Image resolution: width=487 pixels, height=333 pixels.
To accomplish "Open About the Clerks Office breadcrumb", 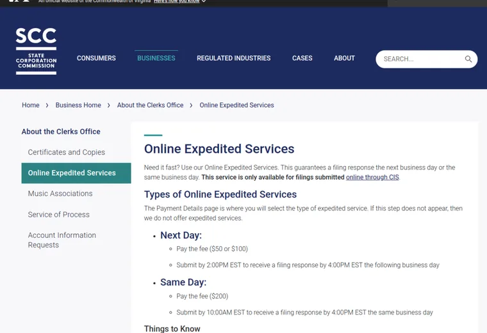I will [x=151, y=105].
